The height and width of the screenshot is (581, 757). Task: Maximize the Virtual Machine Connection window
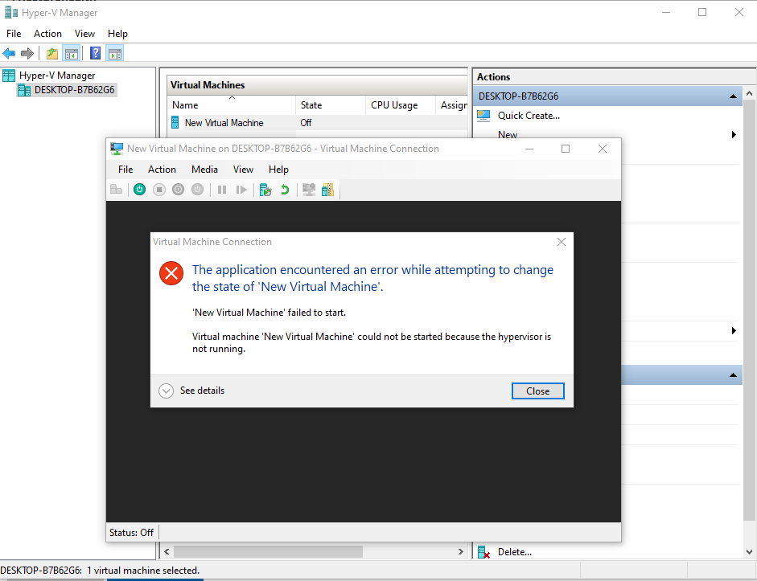coord(566,149)
